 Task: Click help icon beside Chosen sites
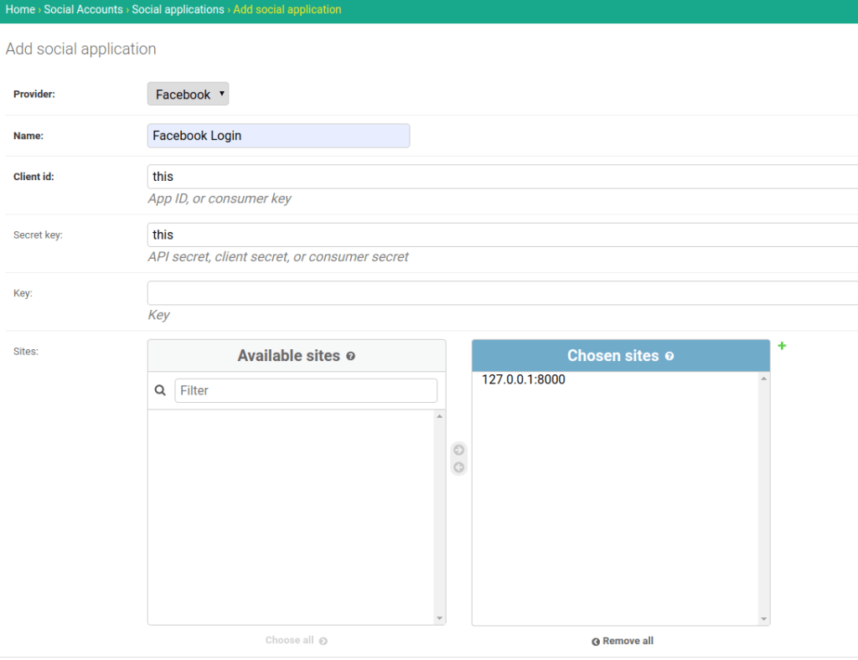coord(669,356)
